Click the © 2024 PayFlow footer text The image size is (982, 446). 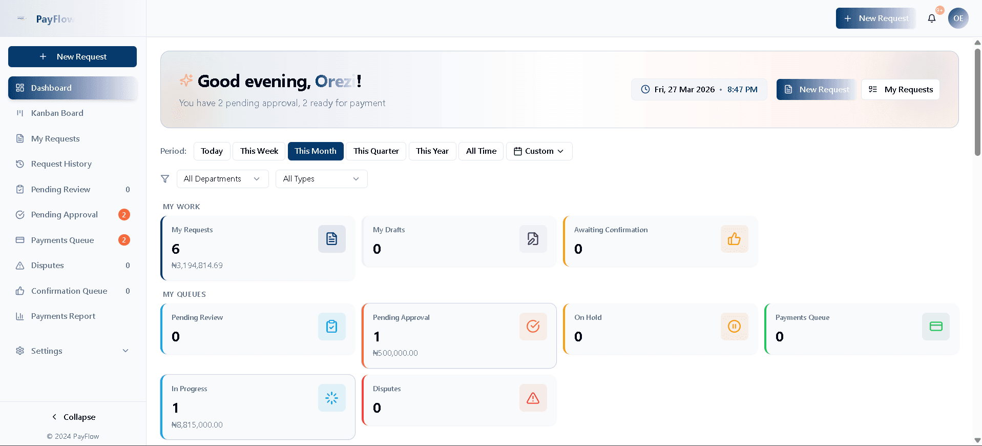click(73, 436)
